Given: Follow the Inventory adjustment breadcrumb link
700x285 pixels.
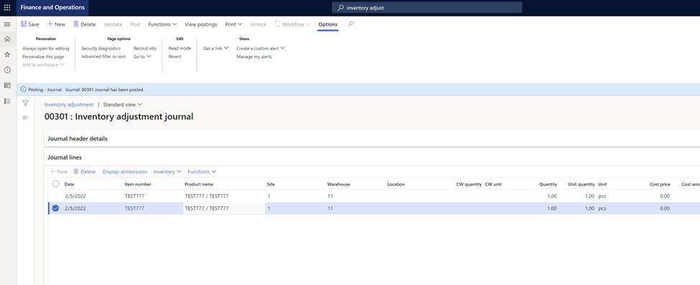Looking at the screenshot, I should point(69,105).
